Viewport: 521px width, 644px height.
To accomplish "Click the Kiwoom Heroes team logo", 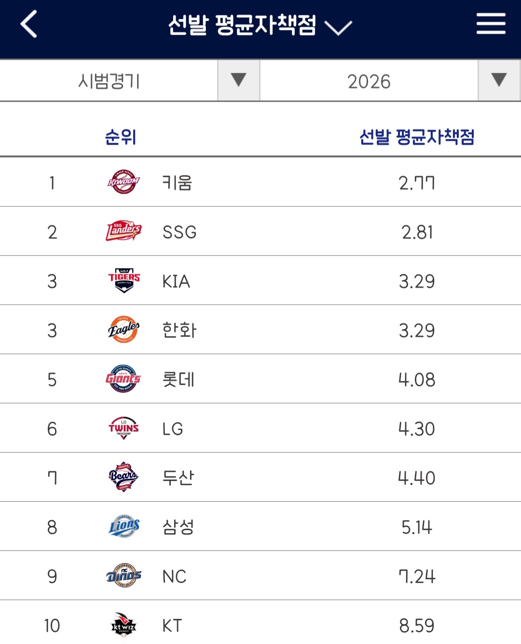I will [123, 182].
